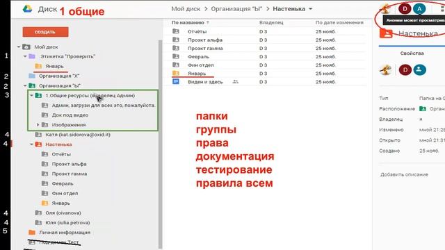The height and width of the screenshot is (250, 445).
Task: Click Проэкт альфа folder icon in list
Action: point(176,40)
